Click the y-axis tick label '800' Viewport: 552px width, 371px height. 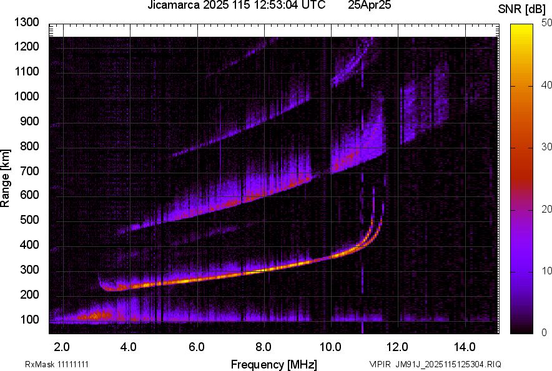click(x=29, y=146)
